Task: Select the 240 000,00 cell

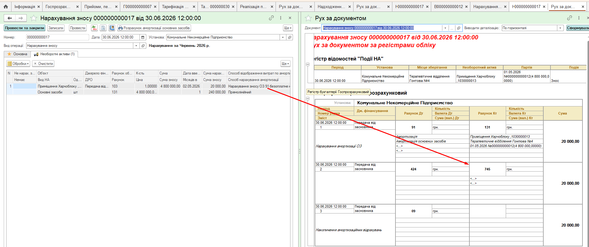Action: [214, 92]
